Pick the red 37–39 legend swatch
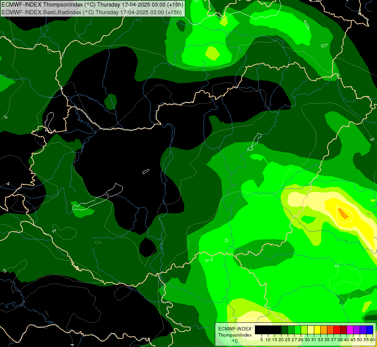The width and height of the screenshot is (377, 347). pyautogui.click(x=337, y=330)
